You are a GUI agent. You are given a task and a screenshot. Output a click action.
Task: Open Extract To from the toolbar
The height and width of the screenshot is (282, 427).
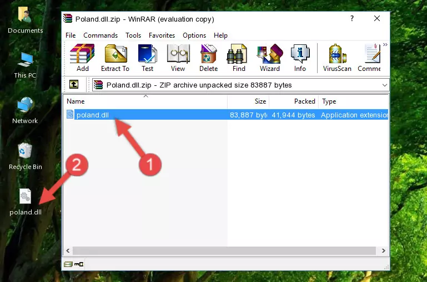tap(115, 58)
